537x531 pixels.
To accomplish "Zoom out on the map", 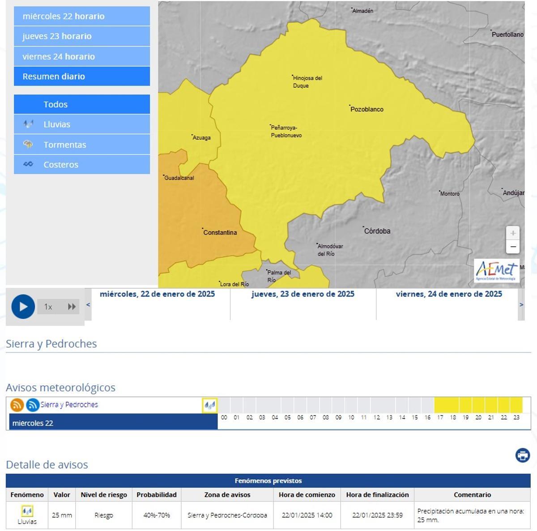I will tap(513, 247).
